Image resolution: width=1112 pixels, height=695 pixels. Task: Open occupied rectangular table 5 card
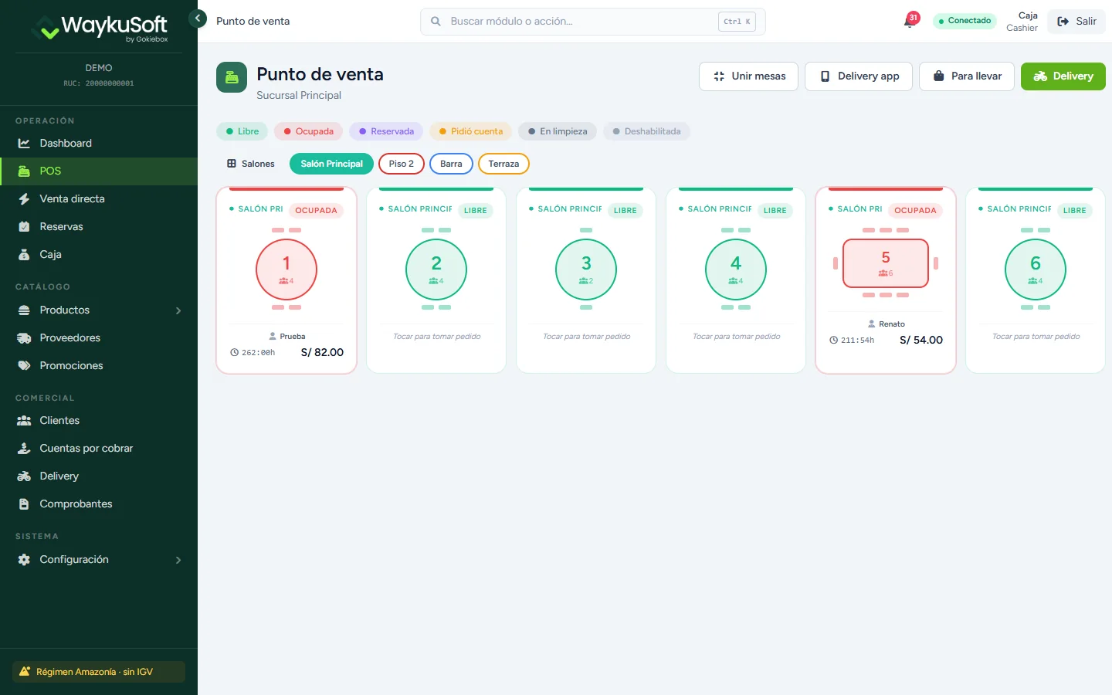tap(886, 280)
